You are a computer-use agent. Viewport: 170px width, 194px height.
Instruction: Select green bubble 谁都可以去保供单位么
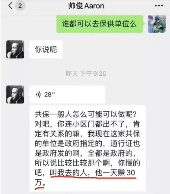100,24
